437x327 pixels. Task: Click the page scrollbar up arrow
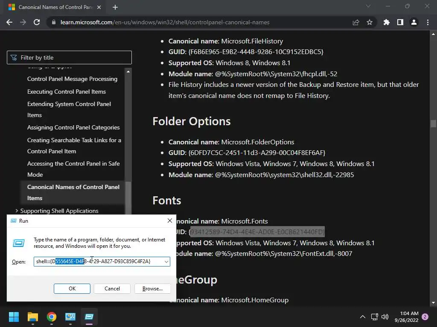(433, 34)
